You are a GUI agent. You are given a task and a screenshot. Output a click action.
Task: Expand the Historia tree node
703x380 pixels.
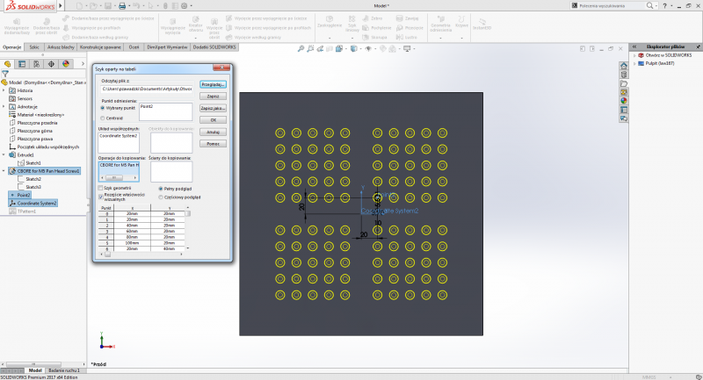4,90
